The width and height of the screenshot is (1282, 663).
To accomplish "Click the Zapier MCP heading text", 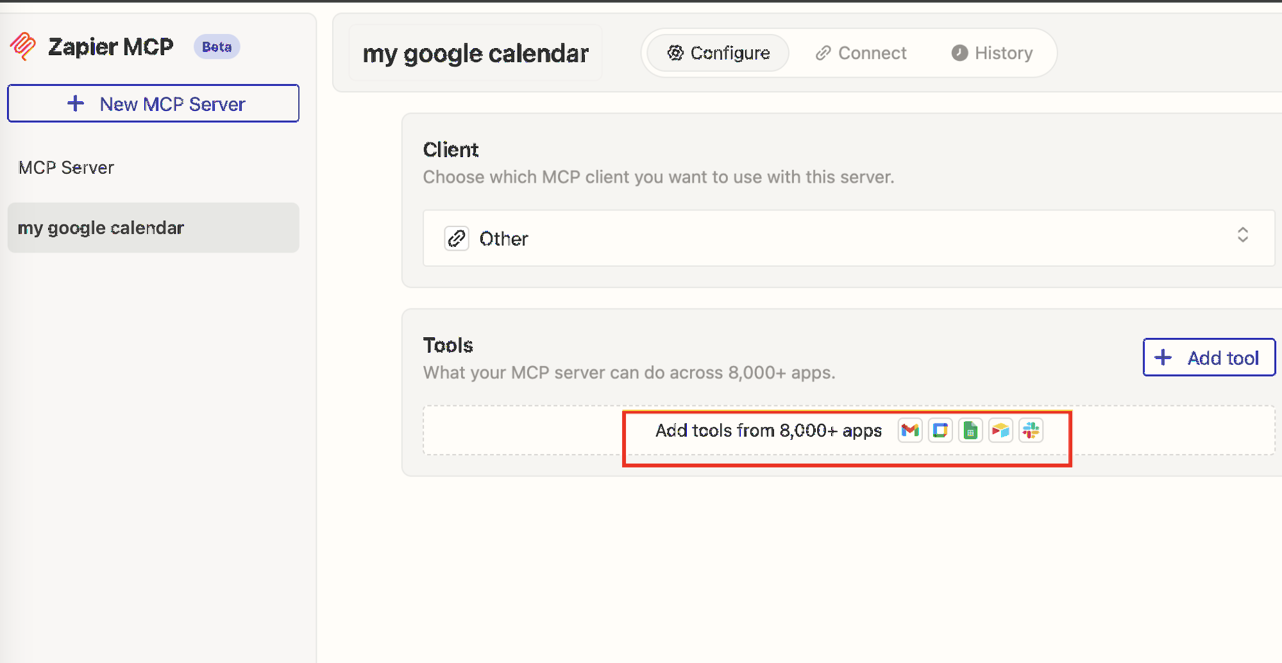I will click(x=111, y=47).
